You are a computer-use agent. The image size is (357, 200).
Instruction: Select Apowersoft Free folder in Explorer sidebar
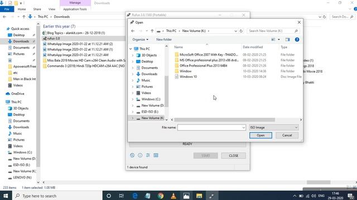[25, 67]
